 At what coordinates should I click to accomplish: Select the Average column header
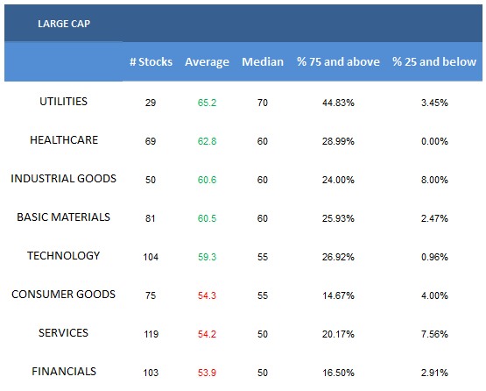click(207, 62)
